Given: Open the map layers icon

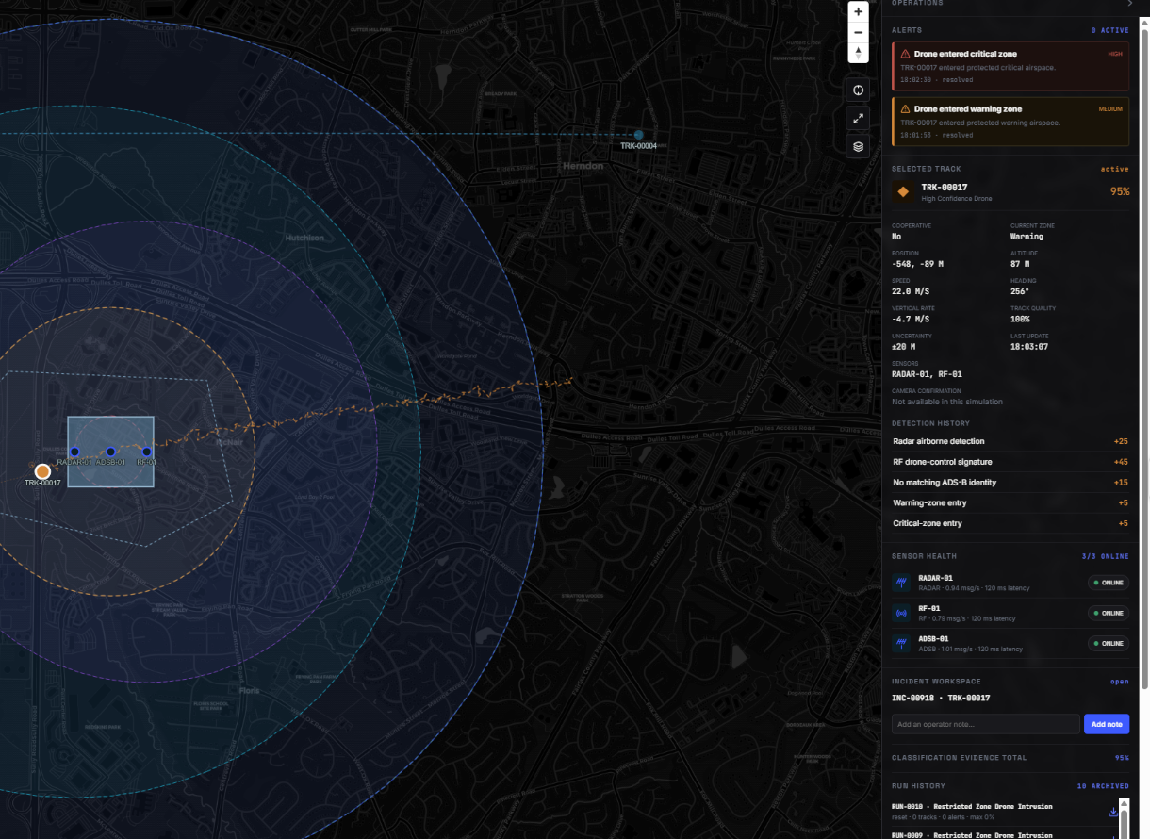Looking at the screenshot, I should (x=858, y=147).
